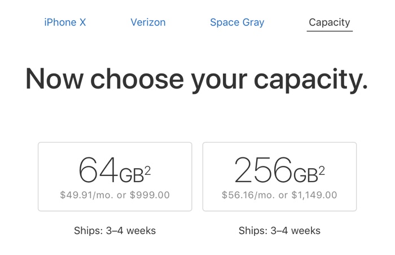
Task: Click the large "256" numeral
Action: click(x=263, y=170)
